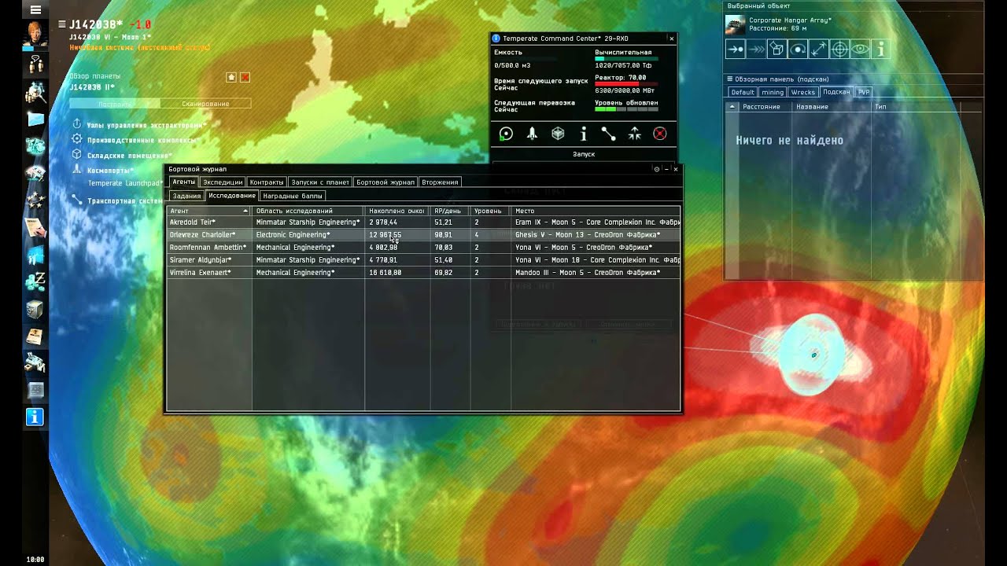
Task: Open the people chat bubble Neocom icon
Action: 35,64
